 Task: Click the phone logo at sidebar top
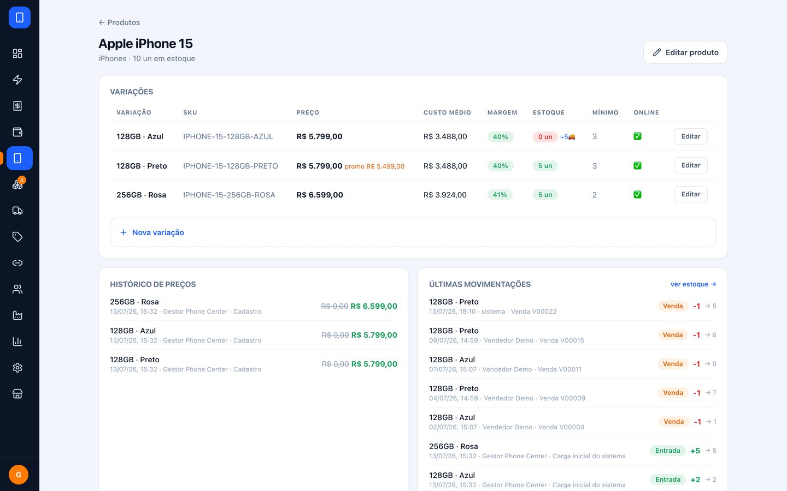point(20,17)
